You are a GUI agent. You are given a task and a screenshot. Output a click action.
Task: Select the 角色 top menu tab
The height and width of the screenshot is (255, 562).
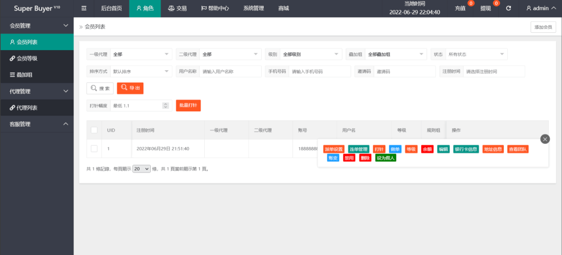(145, 8)
